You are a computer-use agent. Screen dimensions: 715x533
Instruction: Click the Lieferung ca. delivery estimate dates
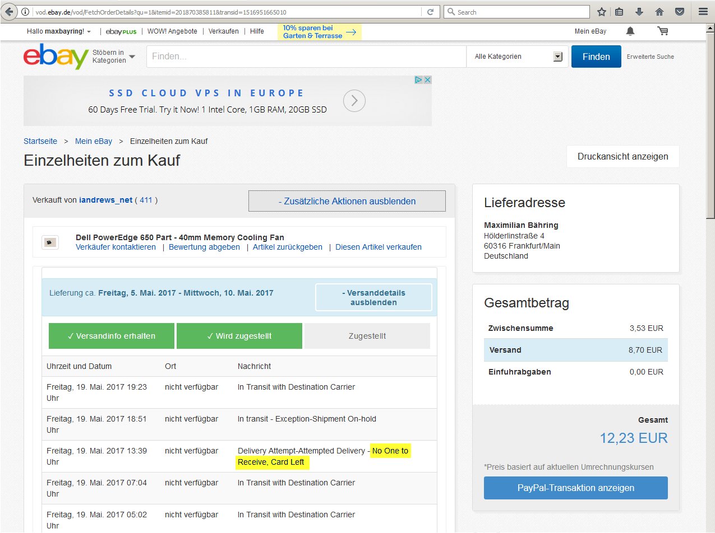(186, 293)
